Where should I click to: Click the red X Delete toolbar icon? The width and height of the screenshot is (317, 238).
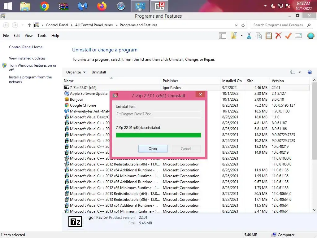point(278,36)
